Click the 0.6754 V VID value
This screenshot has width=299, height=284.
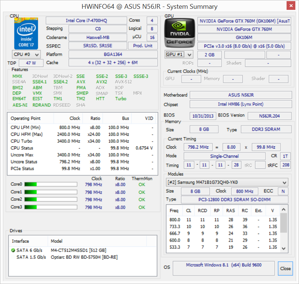pyautogui.click(x=144, y=148)
